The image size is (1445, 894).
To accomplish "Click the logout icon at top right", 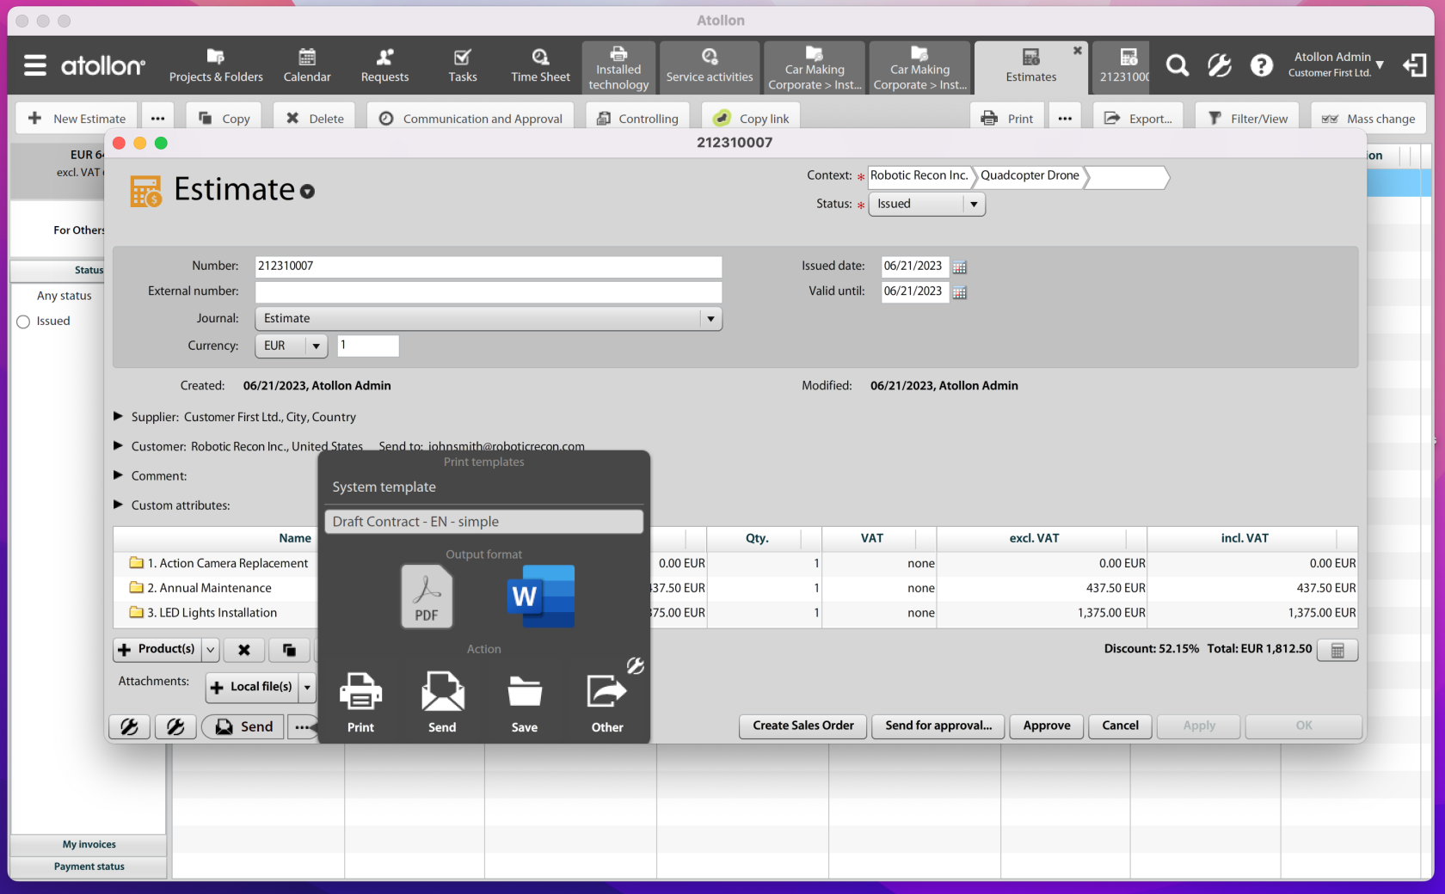I will 1414,65.
